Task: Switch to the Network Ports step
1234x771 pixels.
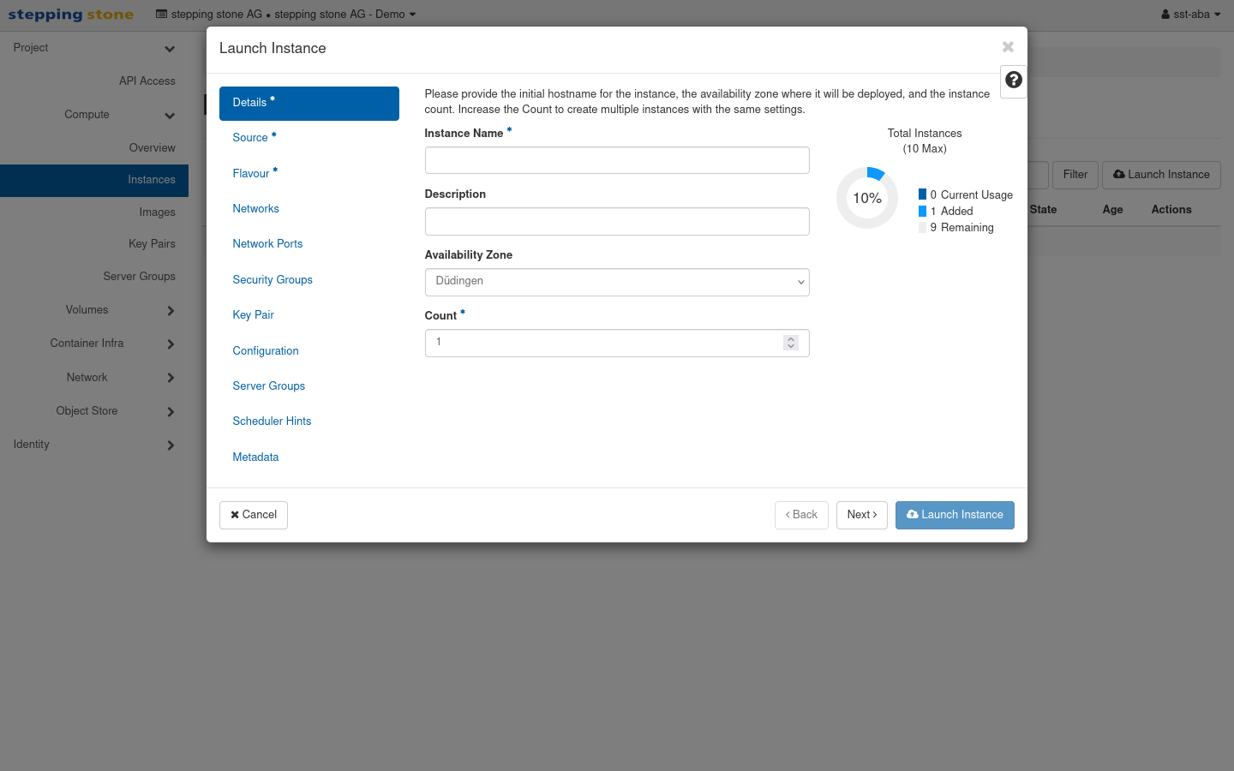Action: point(267,244)
